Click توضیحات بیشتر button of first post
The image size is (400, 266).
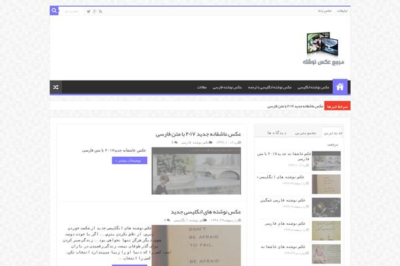[129, 160]
